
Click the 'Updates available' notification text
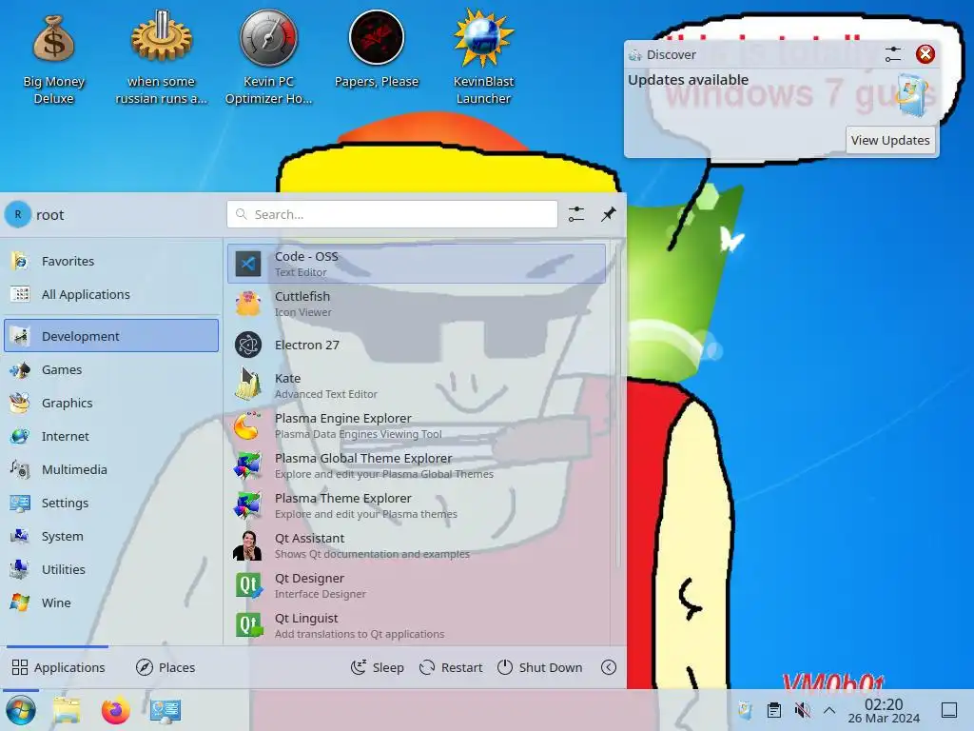[689, 80]
